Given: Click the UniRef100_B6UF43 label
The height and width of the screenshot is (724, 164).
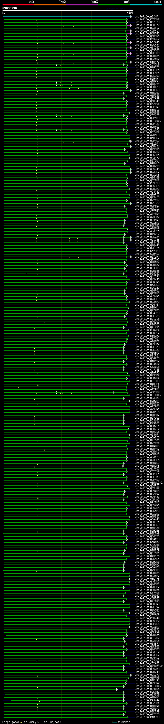Looking at the screenshot, I should pos(147,33).
